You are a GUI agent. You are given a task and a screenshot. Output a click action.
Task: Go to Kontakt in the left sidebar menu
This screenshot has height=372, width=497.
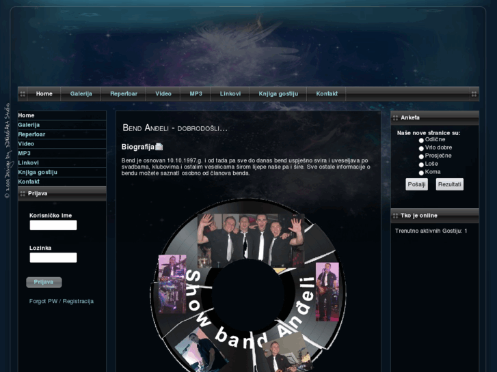pyautogui.click(x=62, y=182)
